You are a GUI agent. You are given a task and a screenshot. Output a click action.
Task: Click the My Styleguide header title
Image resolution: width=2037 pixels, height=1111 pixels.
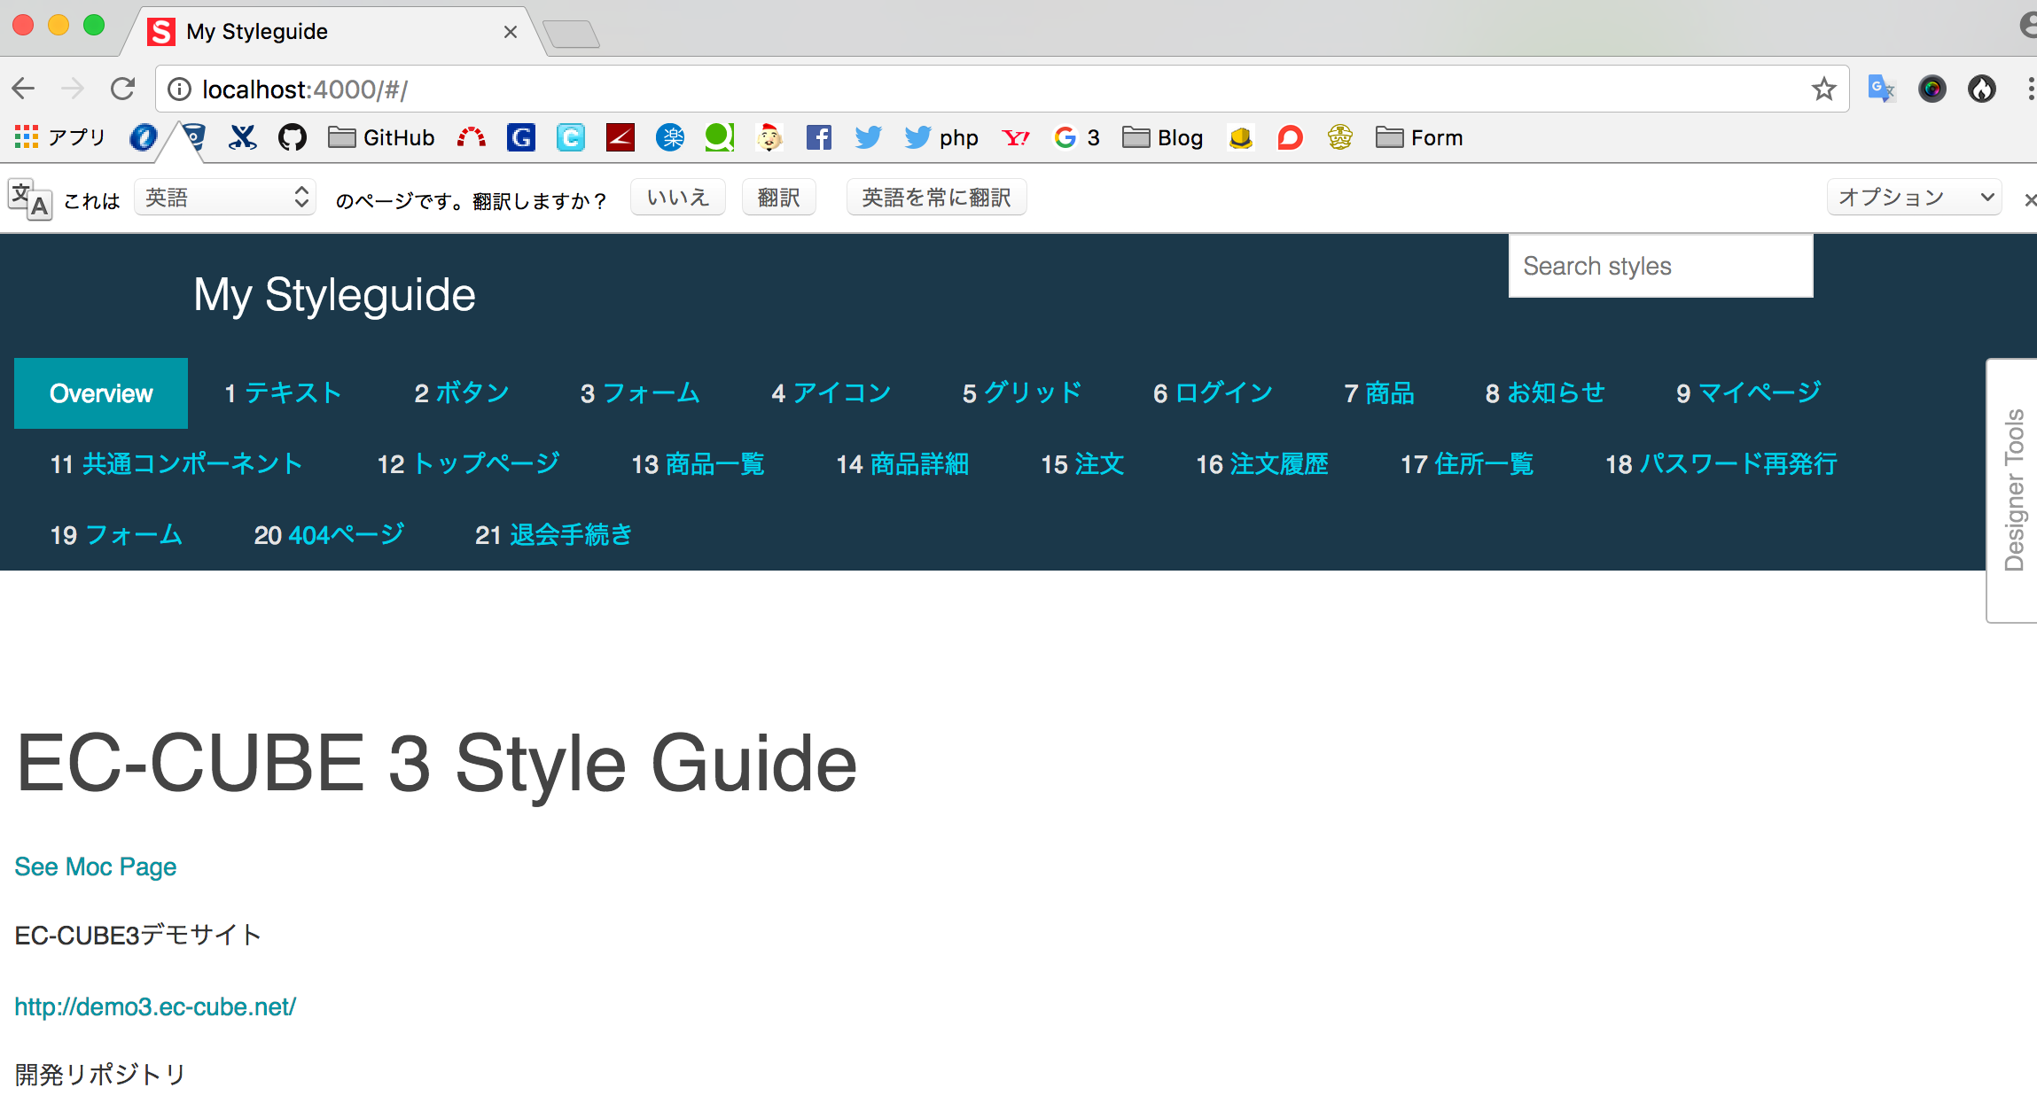(334, 295)
